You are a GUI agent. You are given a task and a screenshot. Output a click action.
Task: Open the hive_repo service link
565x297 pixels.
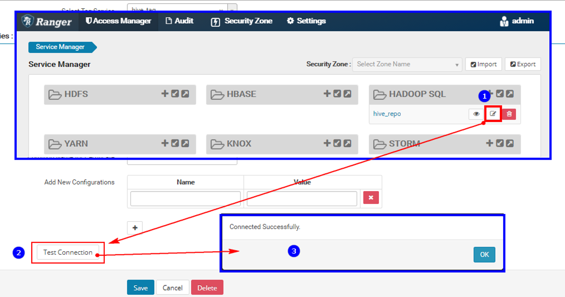click(387, 114)
